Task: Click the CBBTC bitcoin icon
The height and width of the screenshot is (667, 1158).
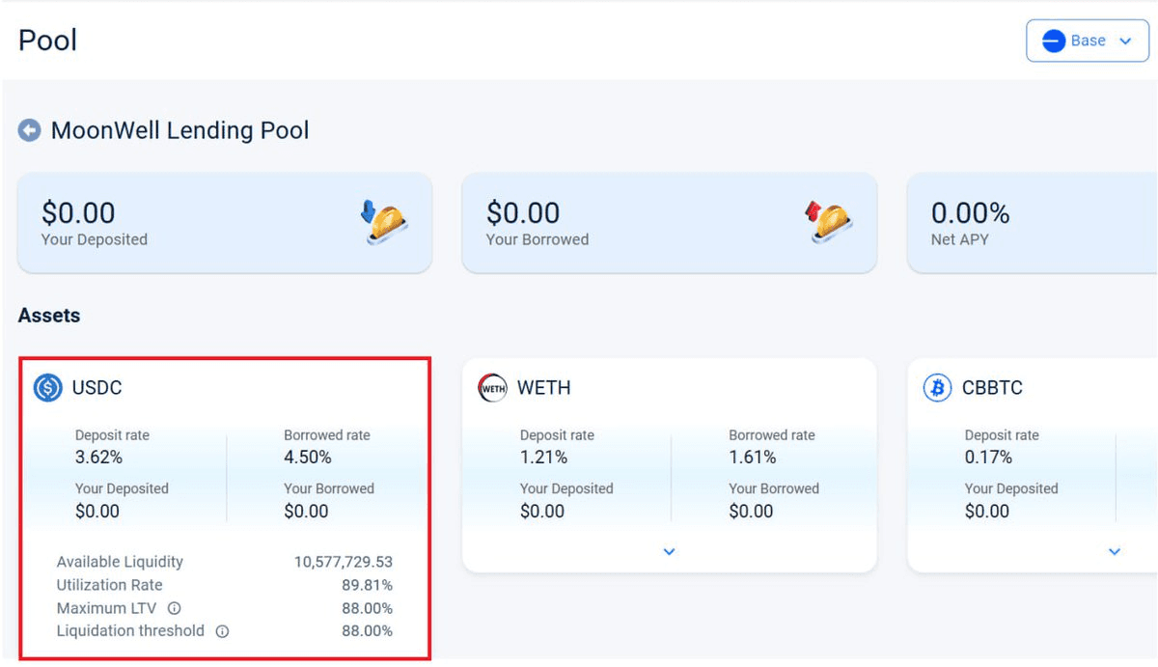Action: pyautogui.click(x=937, y=388)
